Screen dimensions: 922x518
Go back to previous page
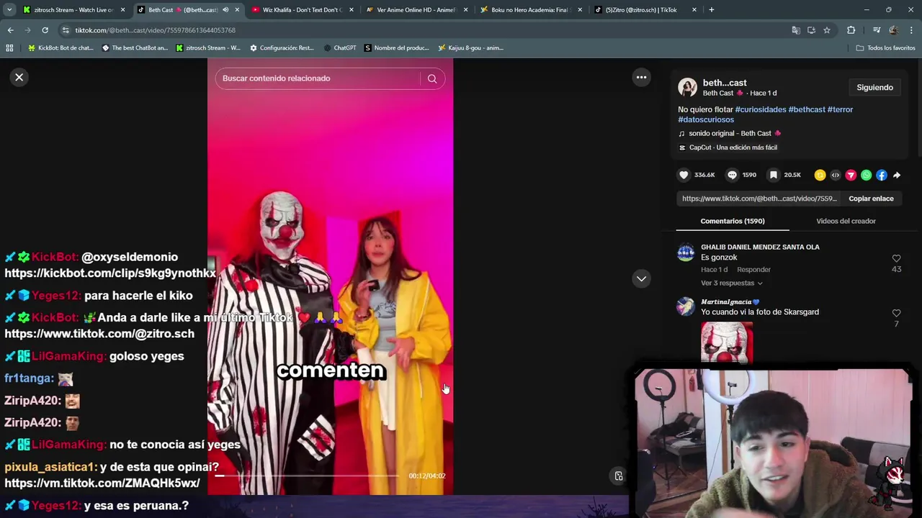[10, 30]
